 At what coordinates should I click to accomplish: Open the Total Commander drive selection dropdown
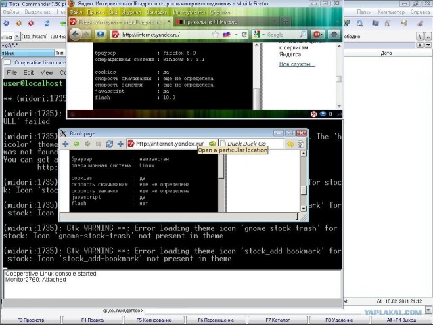point(17,36)
